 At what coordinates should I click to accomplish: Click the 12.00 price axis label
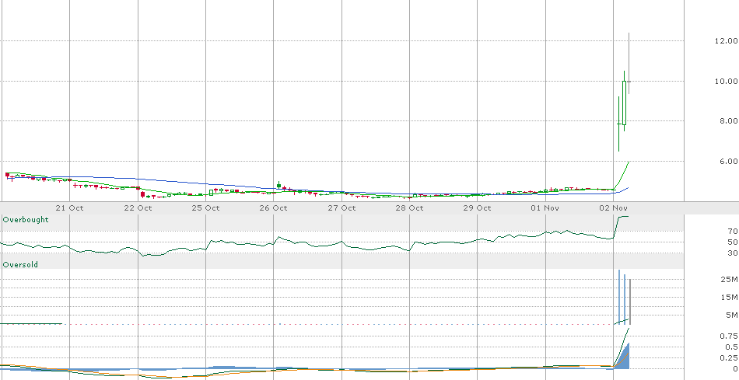pos(726,41)
